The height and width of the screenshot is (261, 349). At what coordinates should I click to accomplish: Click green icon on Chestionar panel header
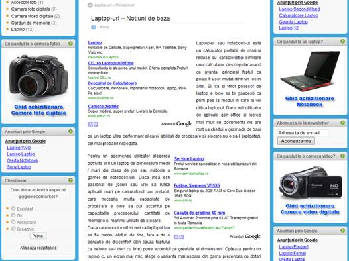[70, 180]
